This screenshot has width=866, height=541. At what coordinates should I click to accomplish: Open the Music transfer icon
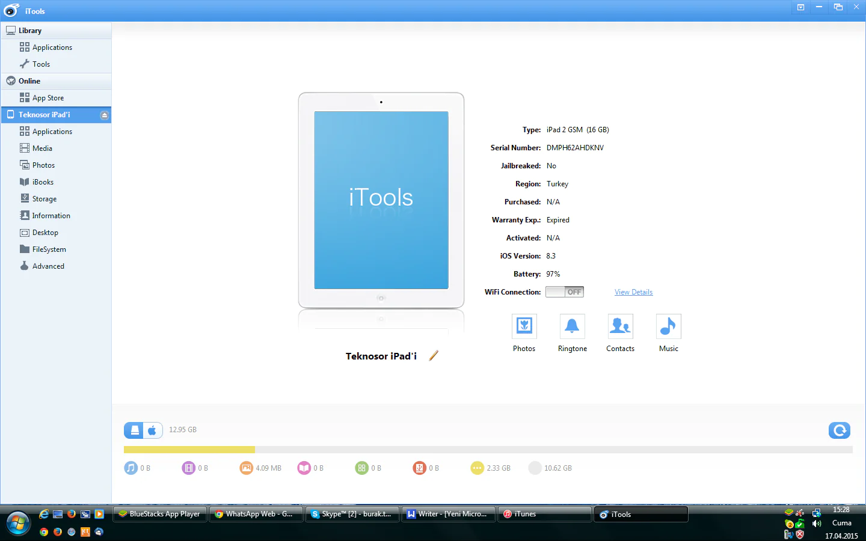(668, 325)
